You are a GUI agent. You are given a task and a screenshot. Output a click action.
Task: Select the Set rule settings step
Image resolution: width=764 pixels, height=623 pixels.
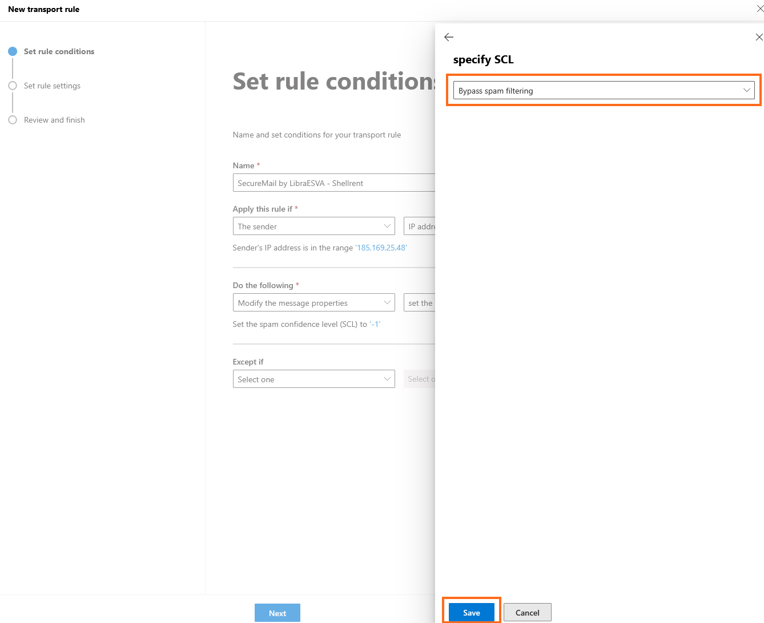52,86
